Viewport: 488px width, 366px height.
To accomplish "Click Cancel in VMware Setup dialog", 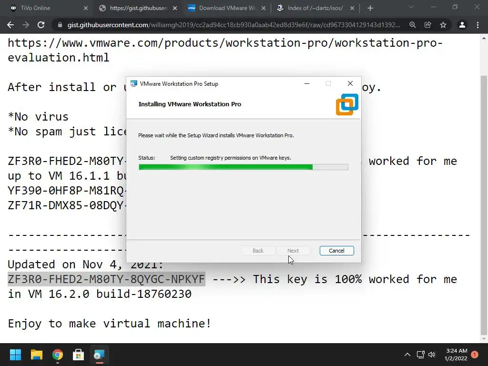I will click(336, 251).
